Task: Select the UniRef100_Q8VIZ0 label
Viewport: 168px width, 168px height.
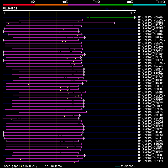Action: (x=151, y=100)
